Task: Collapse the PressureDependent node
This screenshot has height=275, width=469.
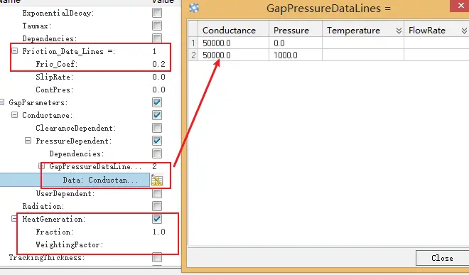Action: click(28, 141)
